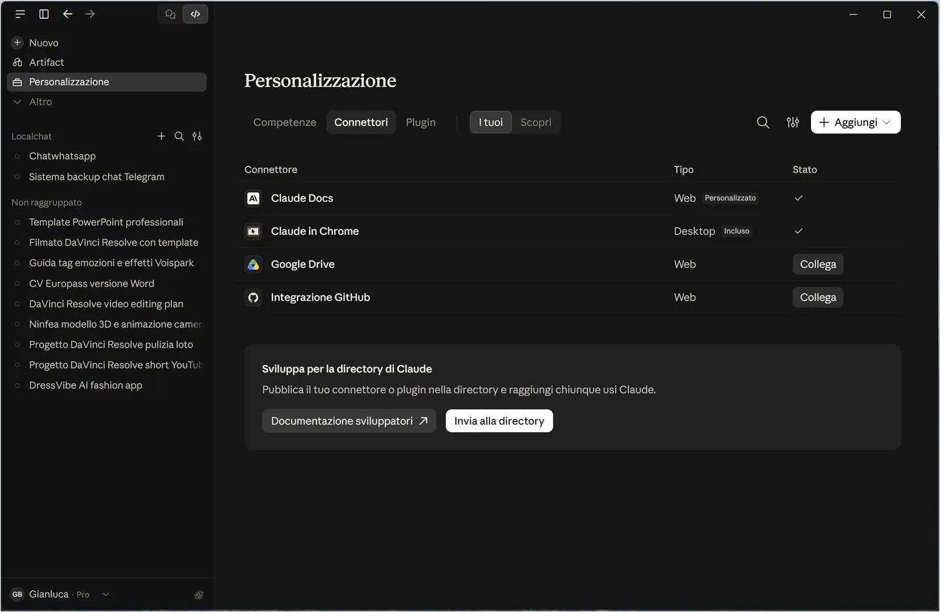This screenshot has width=940, height=612.
Task: Select the Non raggruppato group header
Action: pyautogui.click(x=46, y=203)
